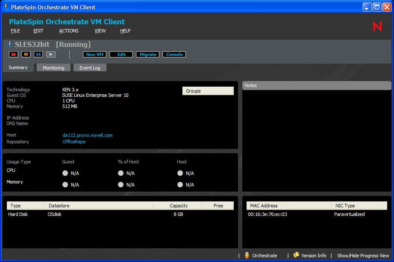Click CPU Guest usage indicator
This screenshot has height=262, width=394.
coord(65,173)
